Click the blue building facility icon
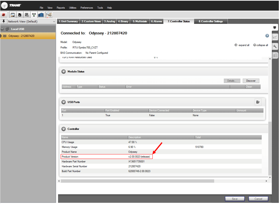The image size is (280, 204). 41,14
